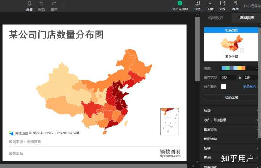Select the 分级区域 chart thumbnail
The width and height of the screenshot is (261, 168).
pos(231,47)
